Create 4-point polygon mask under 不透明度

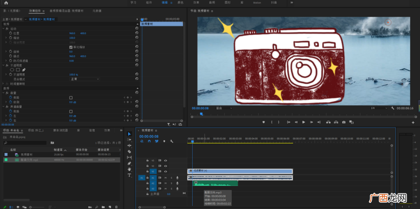(x=18, y=70)
